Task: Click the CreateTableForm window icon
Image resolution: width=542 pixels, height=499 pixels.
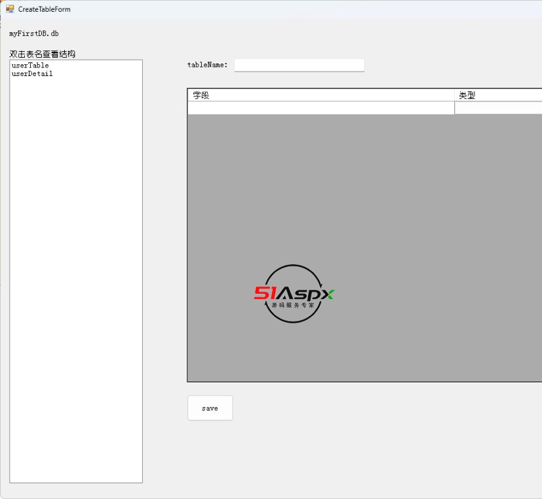Action: (x=10, y=9)
